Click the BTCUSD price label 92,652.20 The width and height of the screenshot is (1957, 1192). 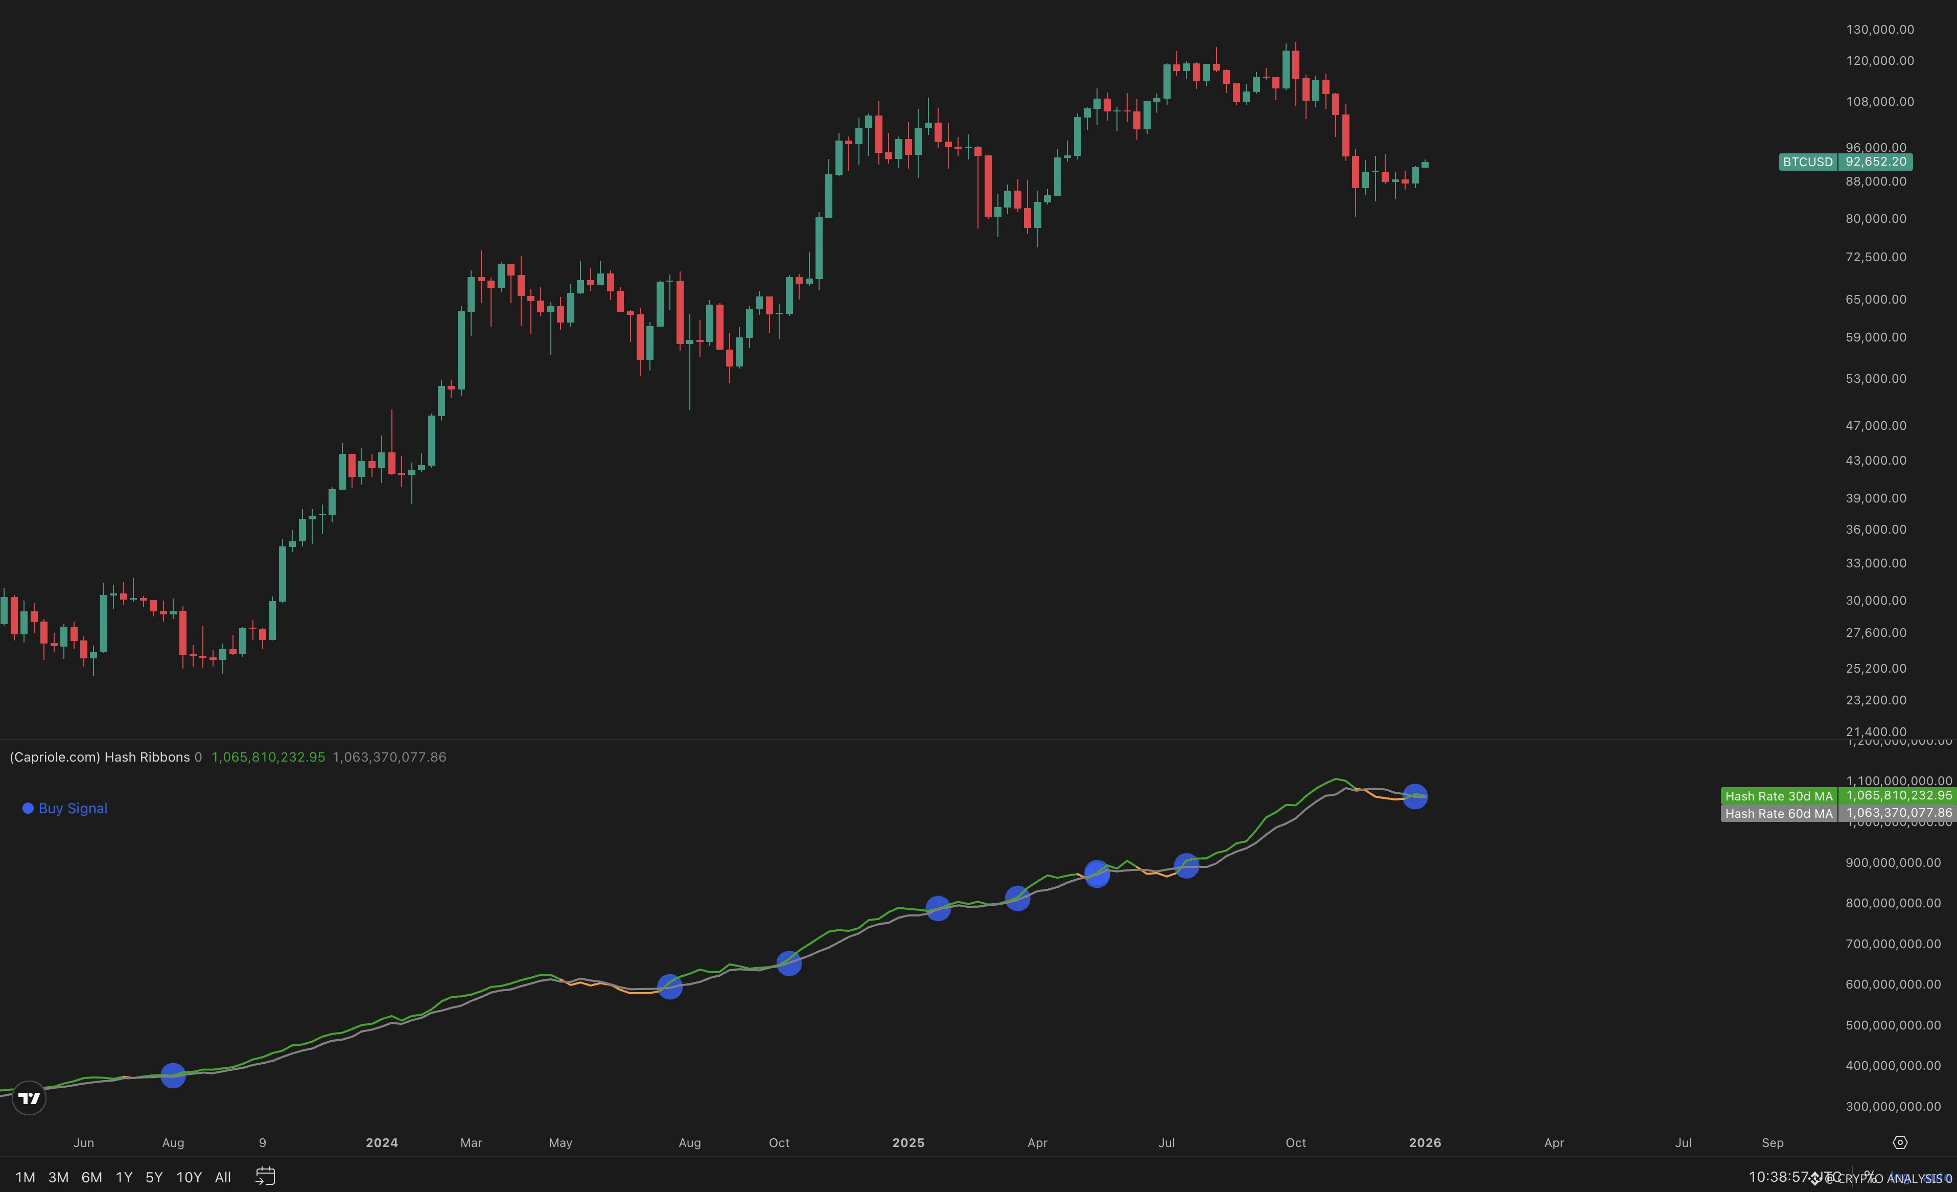tap(1874, 162)
